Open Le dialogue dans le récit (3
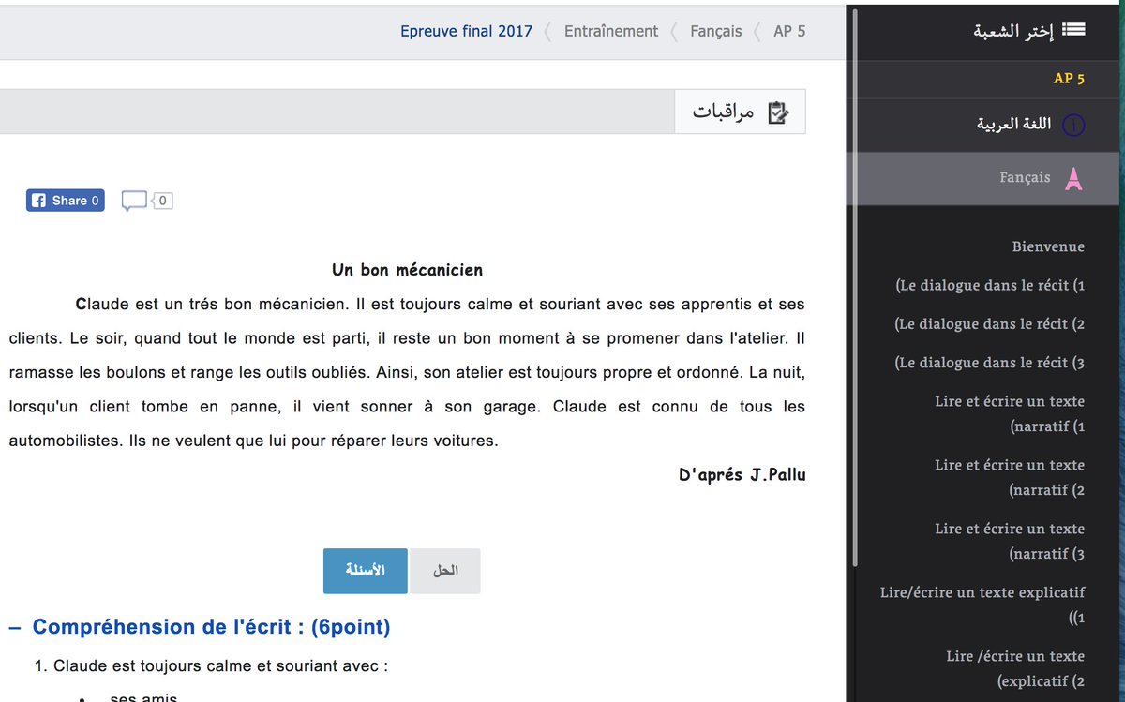This screenshot has width=1125, height=702. coord(989,362)
